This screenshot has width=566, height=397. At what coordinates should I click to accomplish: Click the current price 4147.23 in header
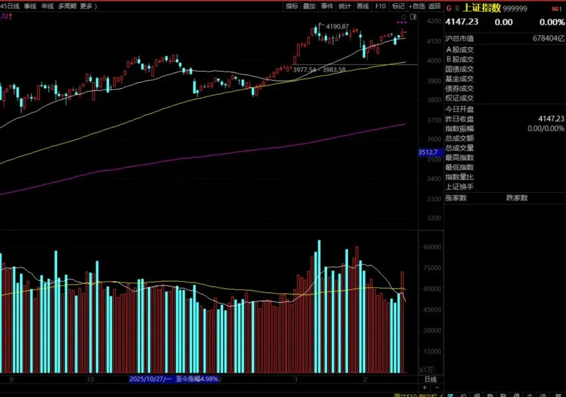point(462,22)
